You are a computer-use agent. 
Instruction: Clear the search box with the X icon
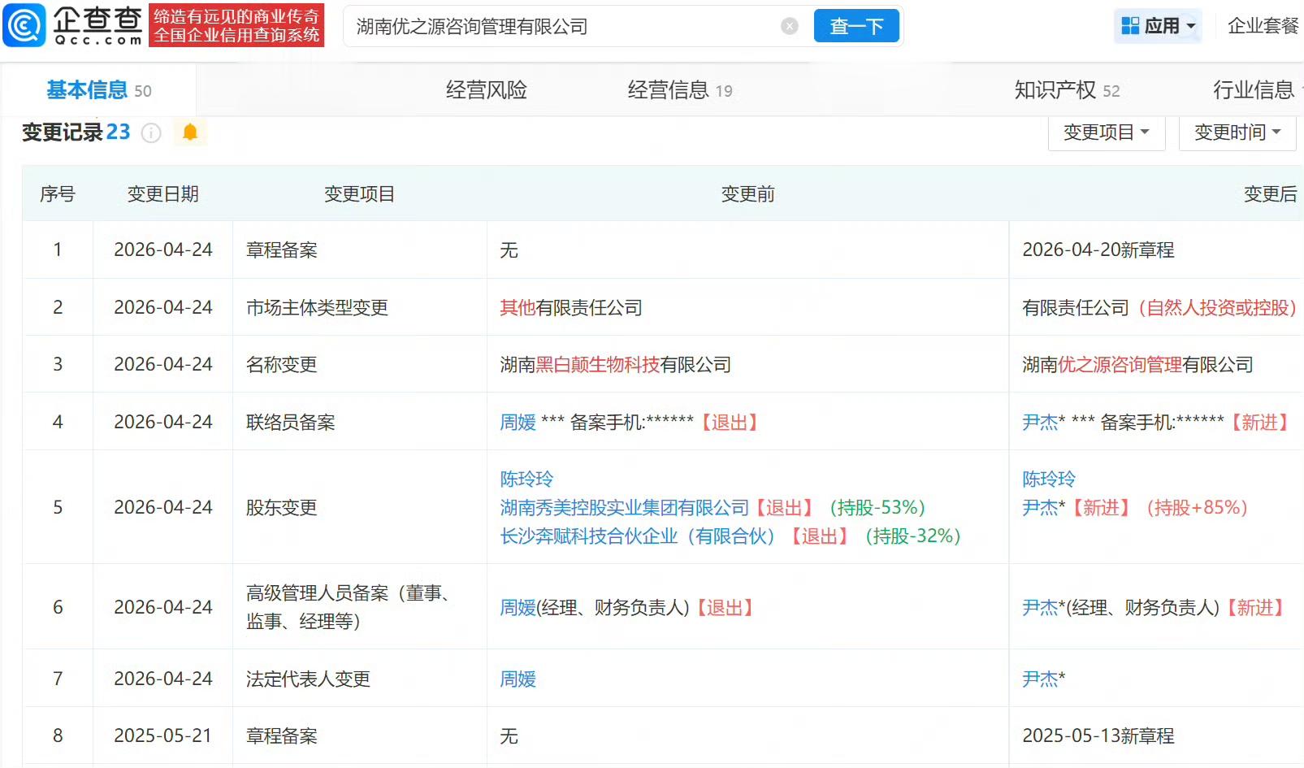[790, 27]
